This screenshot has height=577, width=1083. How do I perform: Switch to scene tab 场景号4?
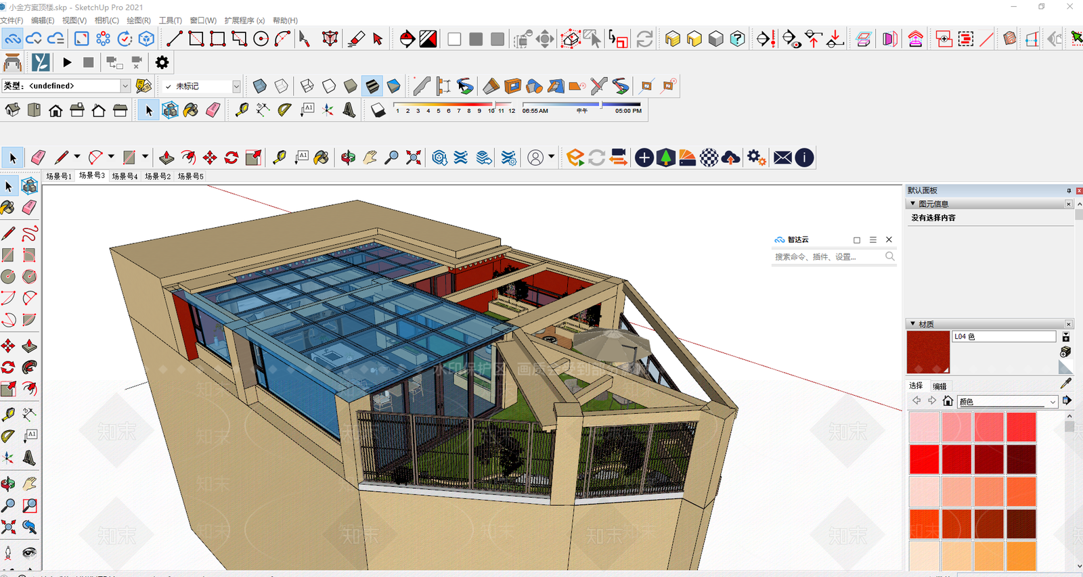click(x=125, y=176)
